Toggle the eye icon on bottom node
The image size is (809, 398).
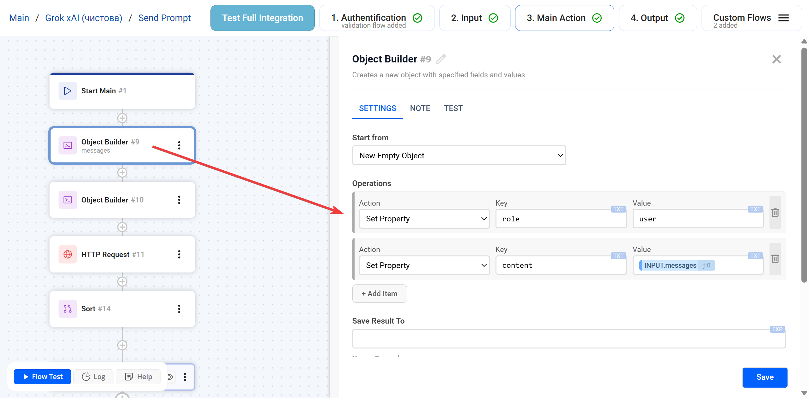coord(171,377)
